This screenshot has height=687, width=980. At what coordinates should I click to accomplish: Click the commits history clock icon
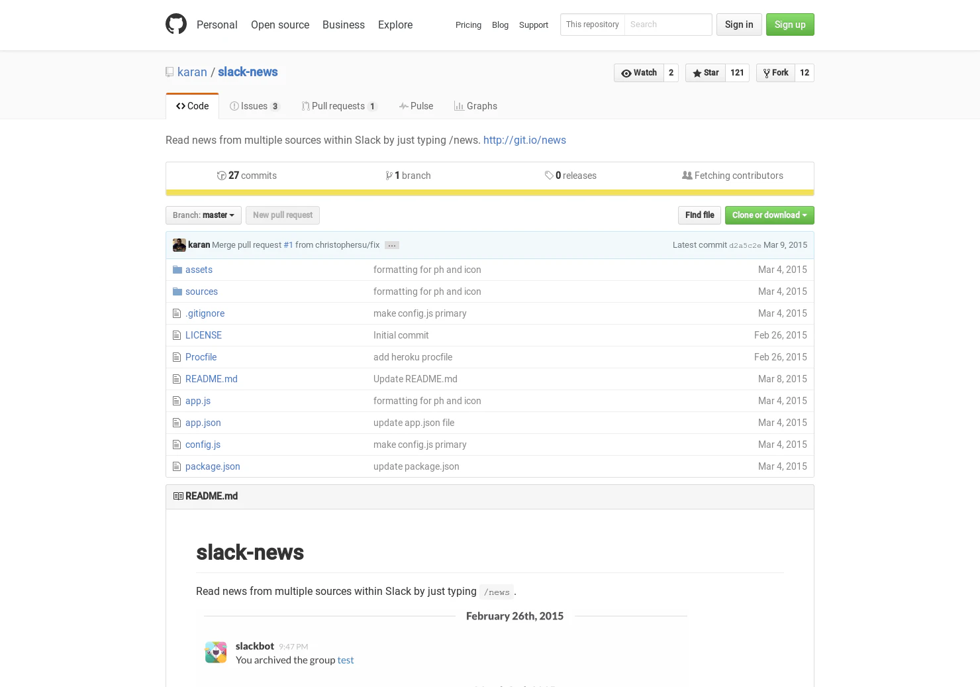pos(221,176)
